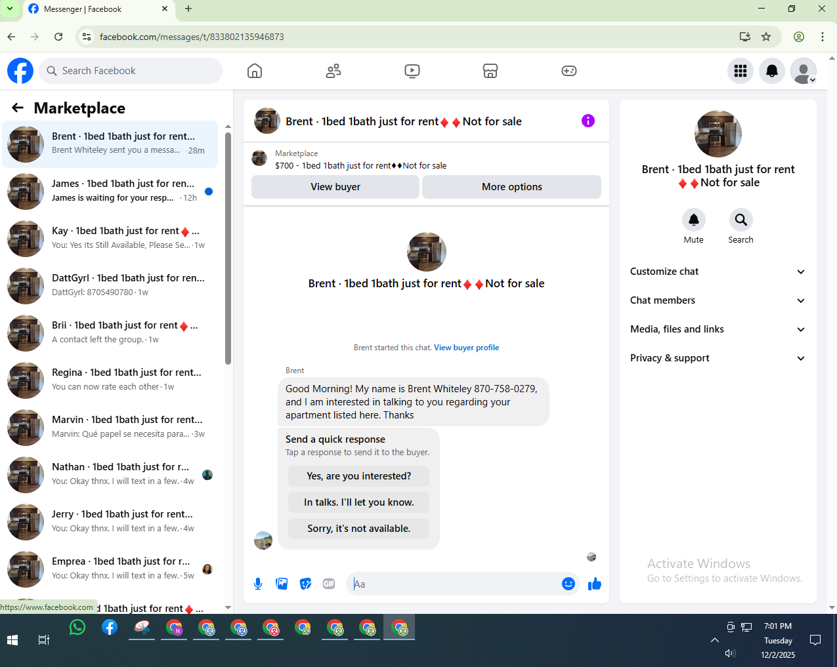Open the Marvin conversation
The height and width of the screenshot is (667, 837).
pyautogui.click(x=110, y=428)
